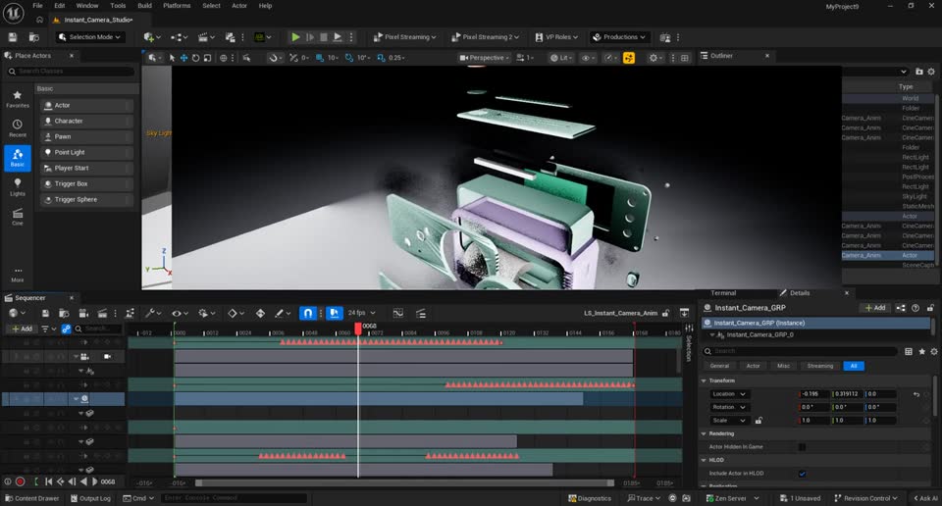The image size is (942, 506).
Task: Open the File menu
Action: (37, 6)
